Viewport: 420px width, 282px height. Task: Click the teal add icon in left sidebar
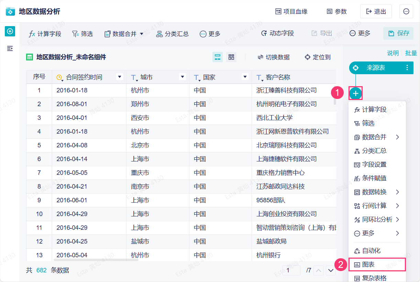point(10,31)
